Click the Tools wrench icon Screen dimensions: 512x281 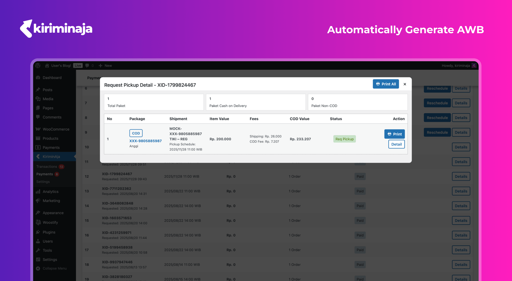click(38, 250)
